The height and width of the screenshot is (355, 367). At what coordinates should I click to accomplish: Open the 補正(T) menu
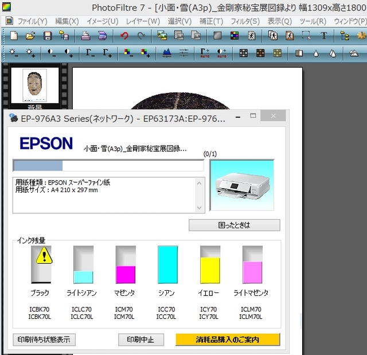click(x=211, y=21)
